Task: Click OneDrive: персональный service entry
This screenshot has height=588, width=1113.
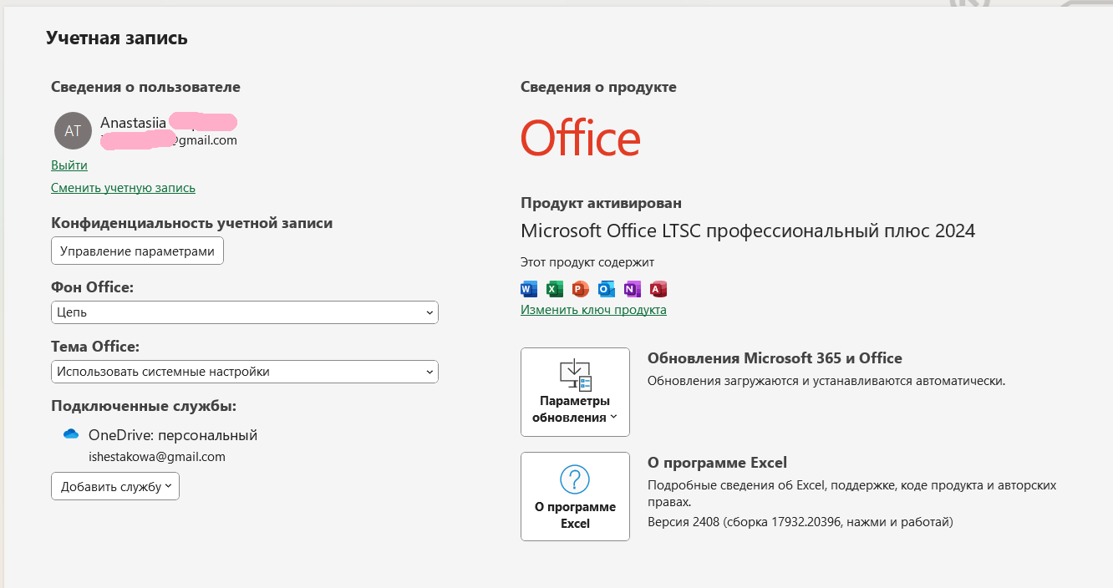Action: point(173,435)
